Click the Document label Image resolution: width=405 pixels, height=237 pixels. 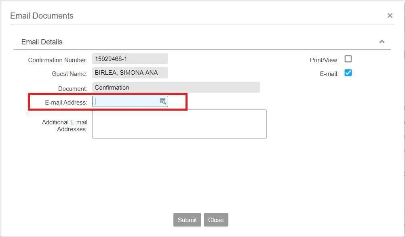(x=73, y=89)
